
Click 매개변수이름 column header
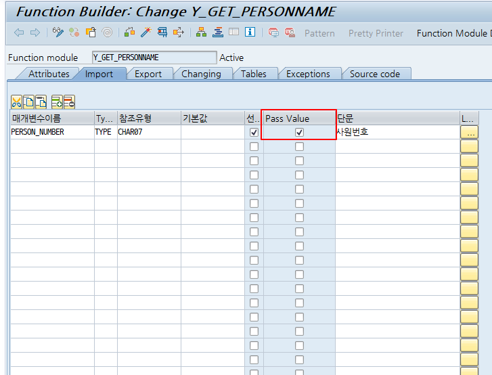52,118
